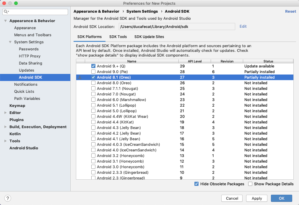
Task: Check the Android 7.0 (Nougat) checkbox
Action: [93, 94]
